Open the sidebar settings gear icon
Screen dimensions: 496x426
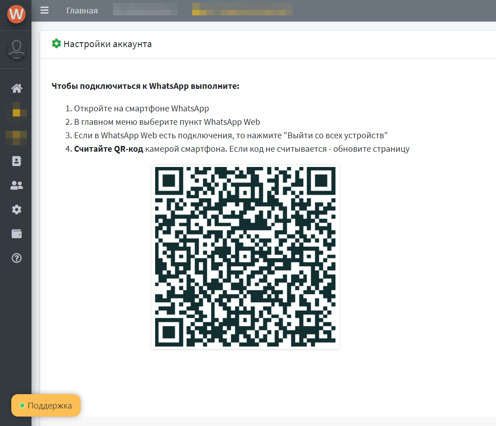click(x=16, y=209)
